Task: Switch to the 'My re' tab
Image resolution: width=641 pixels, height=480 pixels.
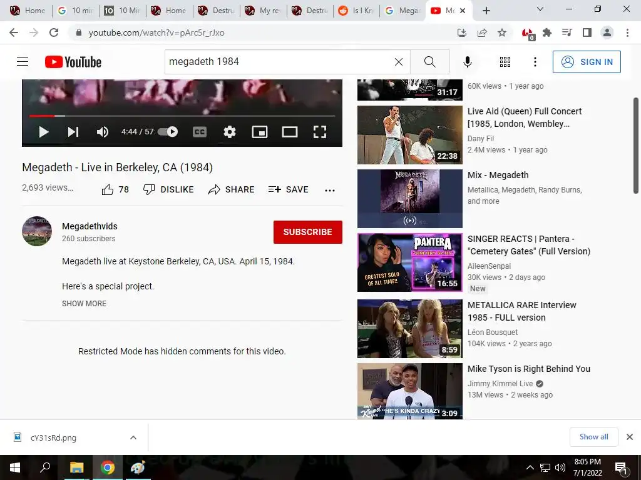Action: pos(262,11)
